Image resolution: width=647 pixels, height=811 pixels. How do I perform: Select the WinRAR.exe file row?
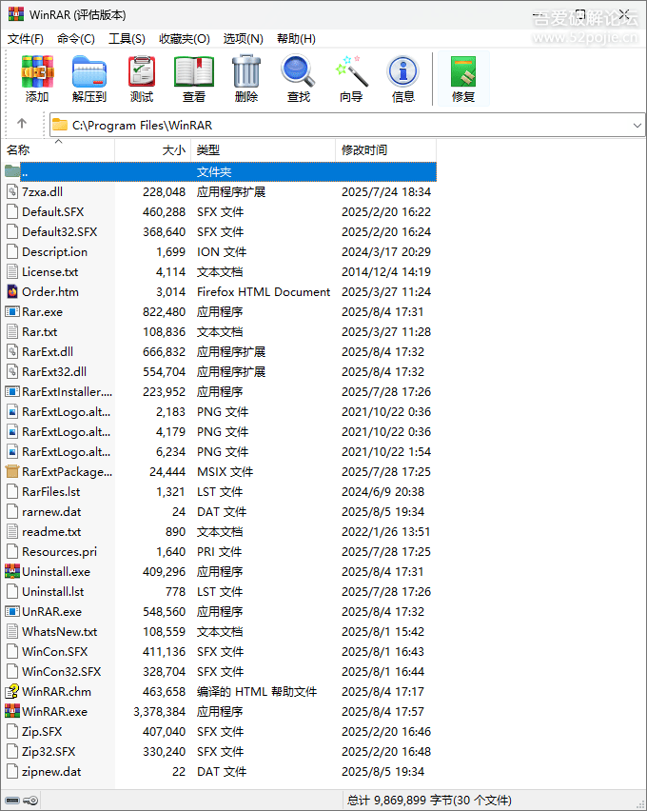tap(54, 712)
